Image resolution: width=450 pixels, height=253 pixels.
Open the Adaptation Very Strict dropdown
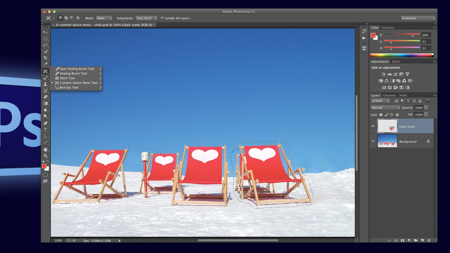[x=146, y=18]
